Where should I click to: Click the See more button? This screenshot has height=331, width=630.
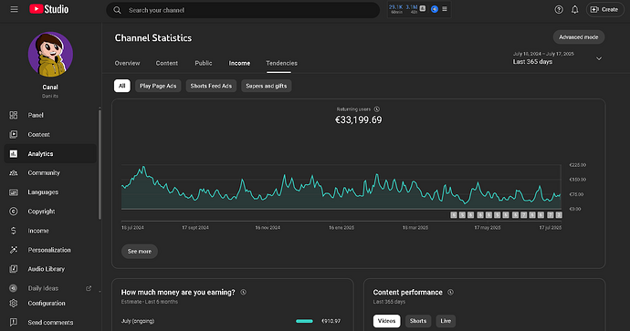(140, 251)
